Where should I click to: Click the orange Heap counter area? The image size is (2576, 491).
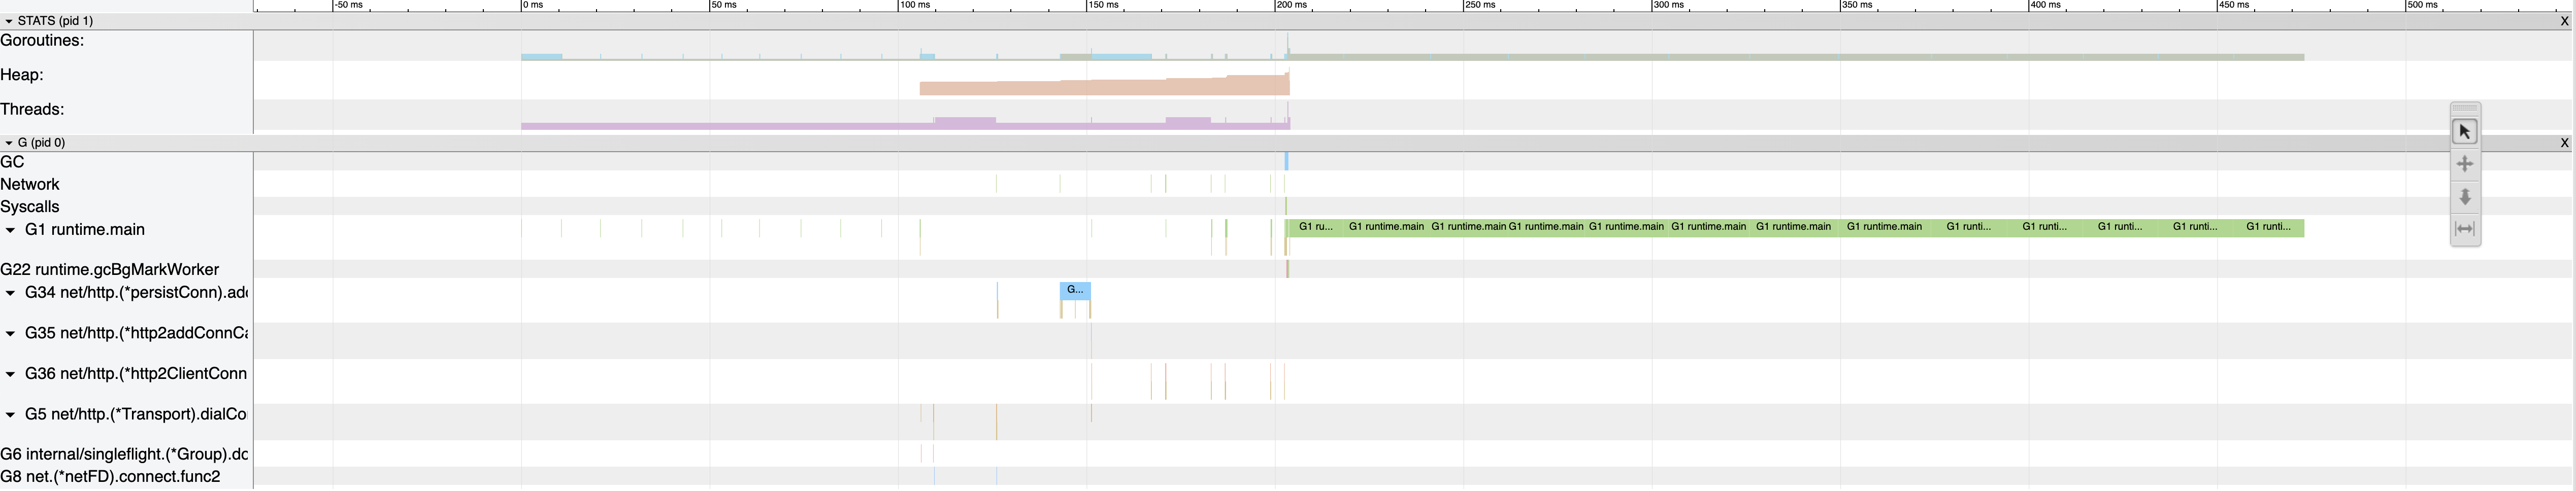1104,88
